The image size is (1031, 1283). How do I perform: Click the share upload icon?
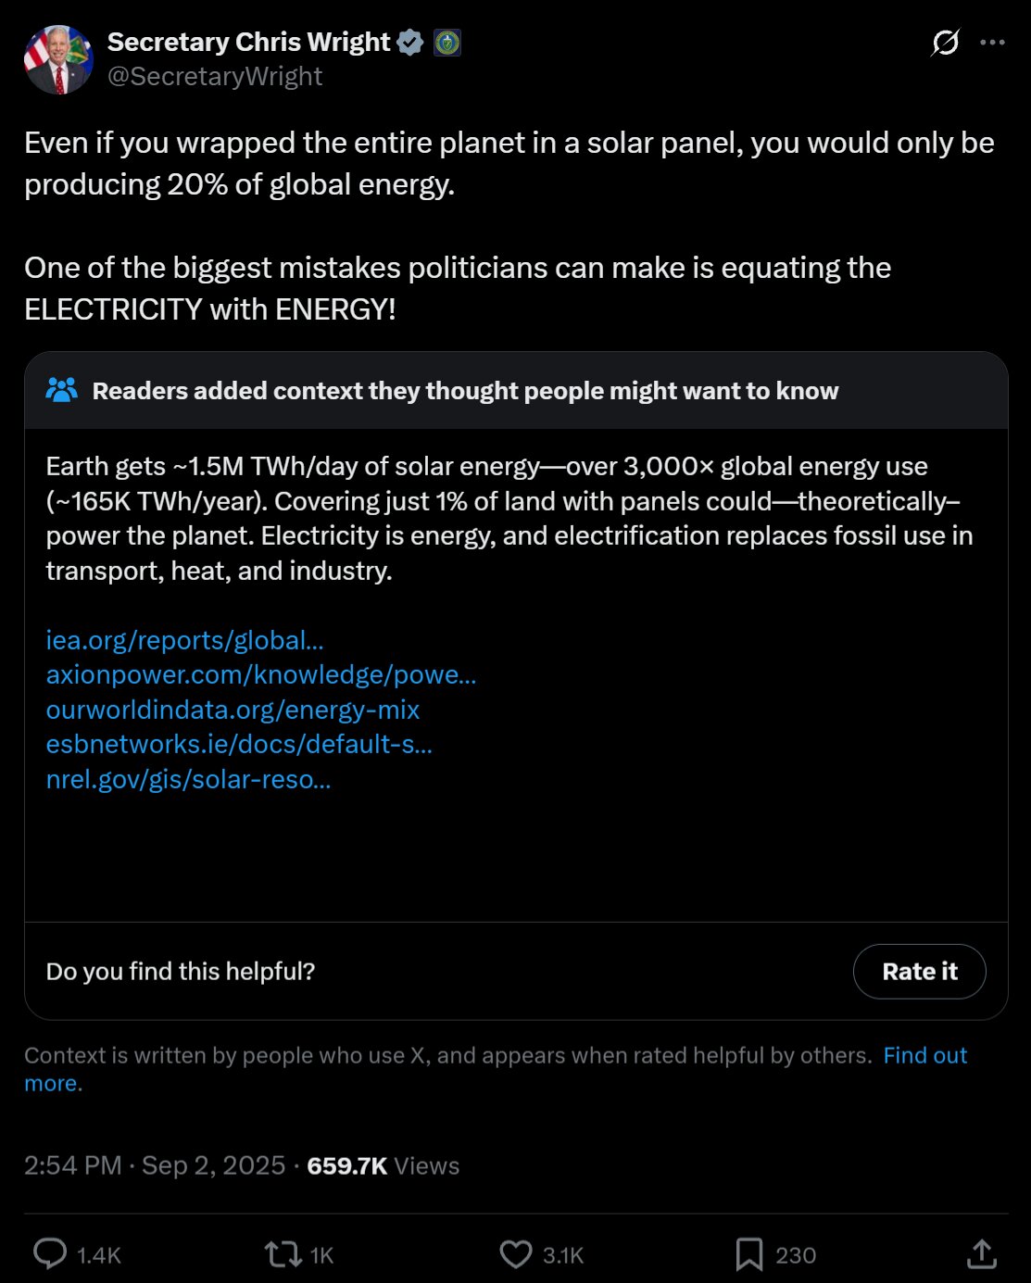tap(982, 1254)
